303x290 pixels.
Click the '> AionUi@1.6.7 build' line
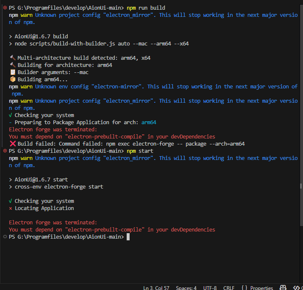click(x=38, y=37)
